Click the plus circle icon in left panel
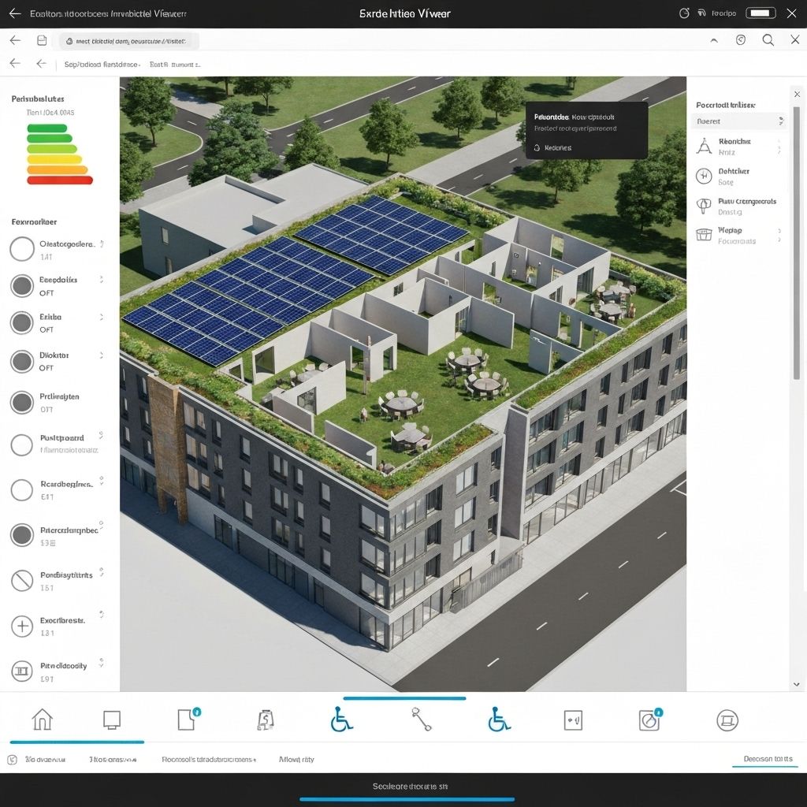 (22, 627)
